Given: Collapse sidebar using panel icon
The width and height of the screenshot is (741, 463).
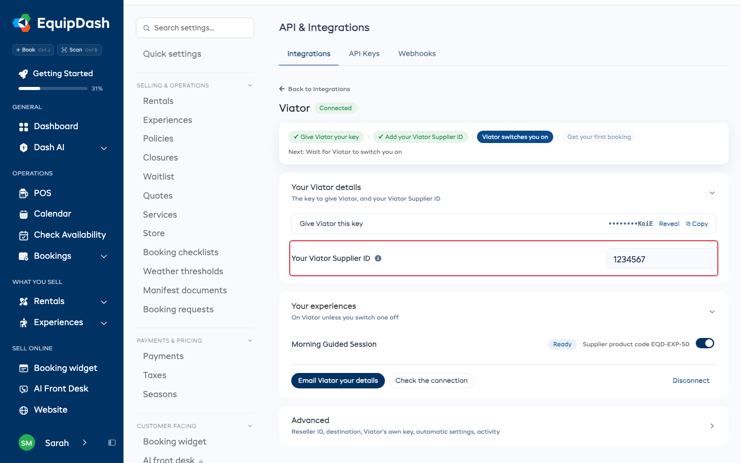Looking at the screenshot, I should [112, 443].
